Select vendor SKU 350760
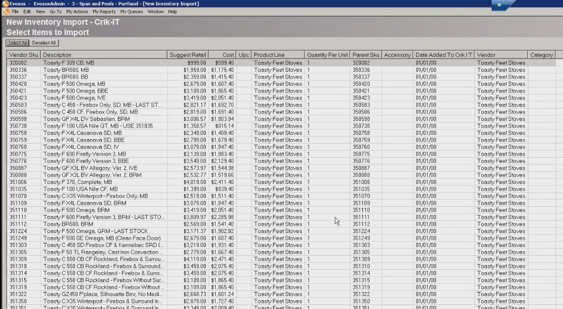This screenshot has height=309, width=563. (x=18, y=147)
